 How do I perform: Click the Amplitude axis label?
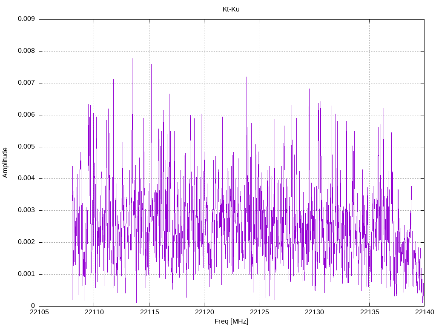click(5, 163)
